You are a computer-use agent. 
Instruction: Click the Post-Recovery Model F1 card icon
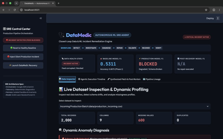click(x=178, y=58)
